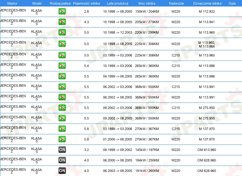Click petrol icon in 220kW / 299KM row
Viewport: 242px width, 176px height.
62,32
